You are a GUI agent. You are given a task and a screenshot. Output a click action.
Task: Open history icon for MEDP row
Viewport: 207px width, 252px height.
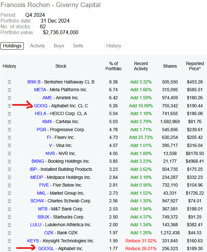click(x=9, y=177)
